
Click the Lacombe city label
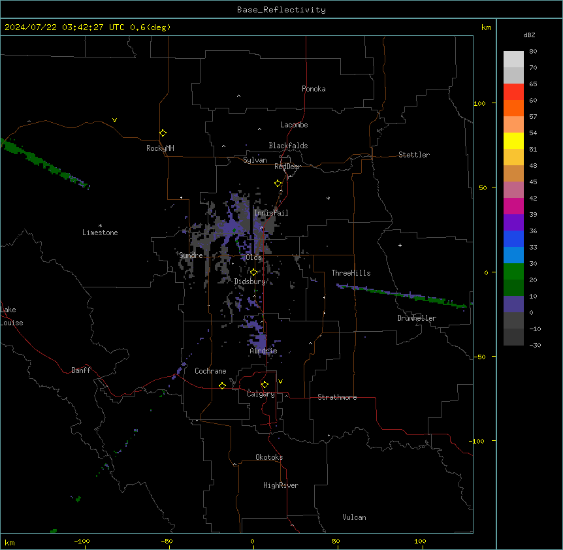tap(294, 125)
